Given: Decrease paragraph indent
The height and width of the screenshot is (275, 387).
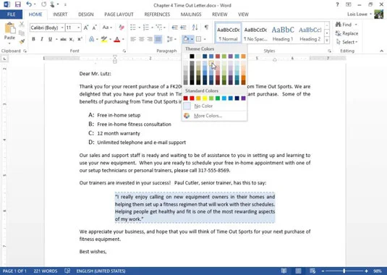Looking at the screenshot, I should click(175, 27).
